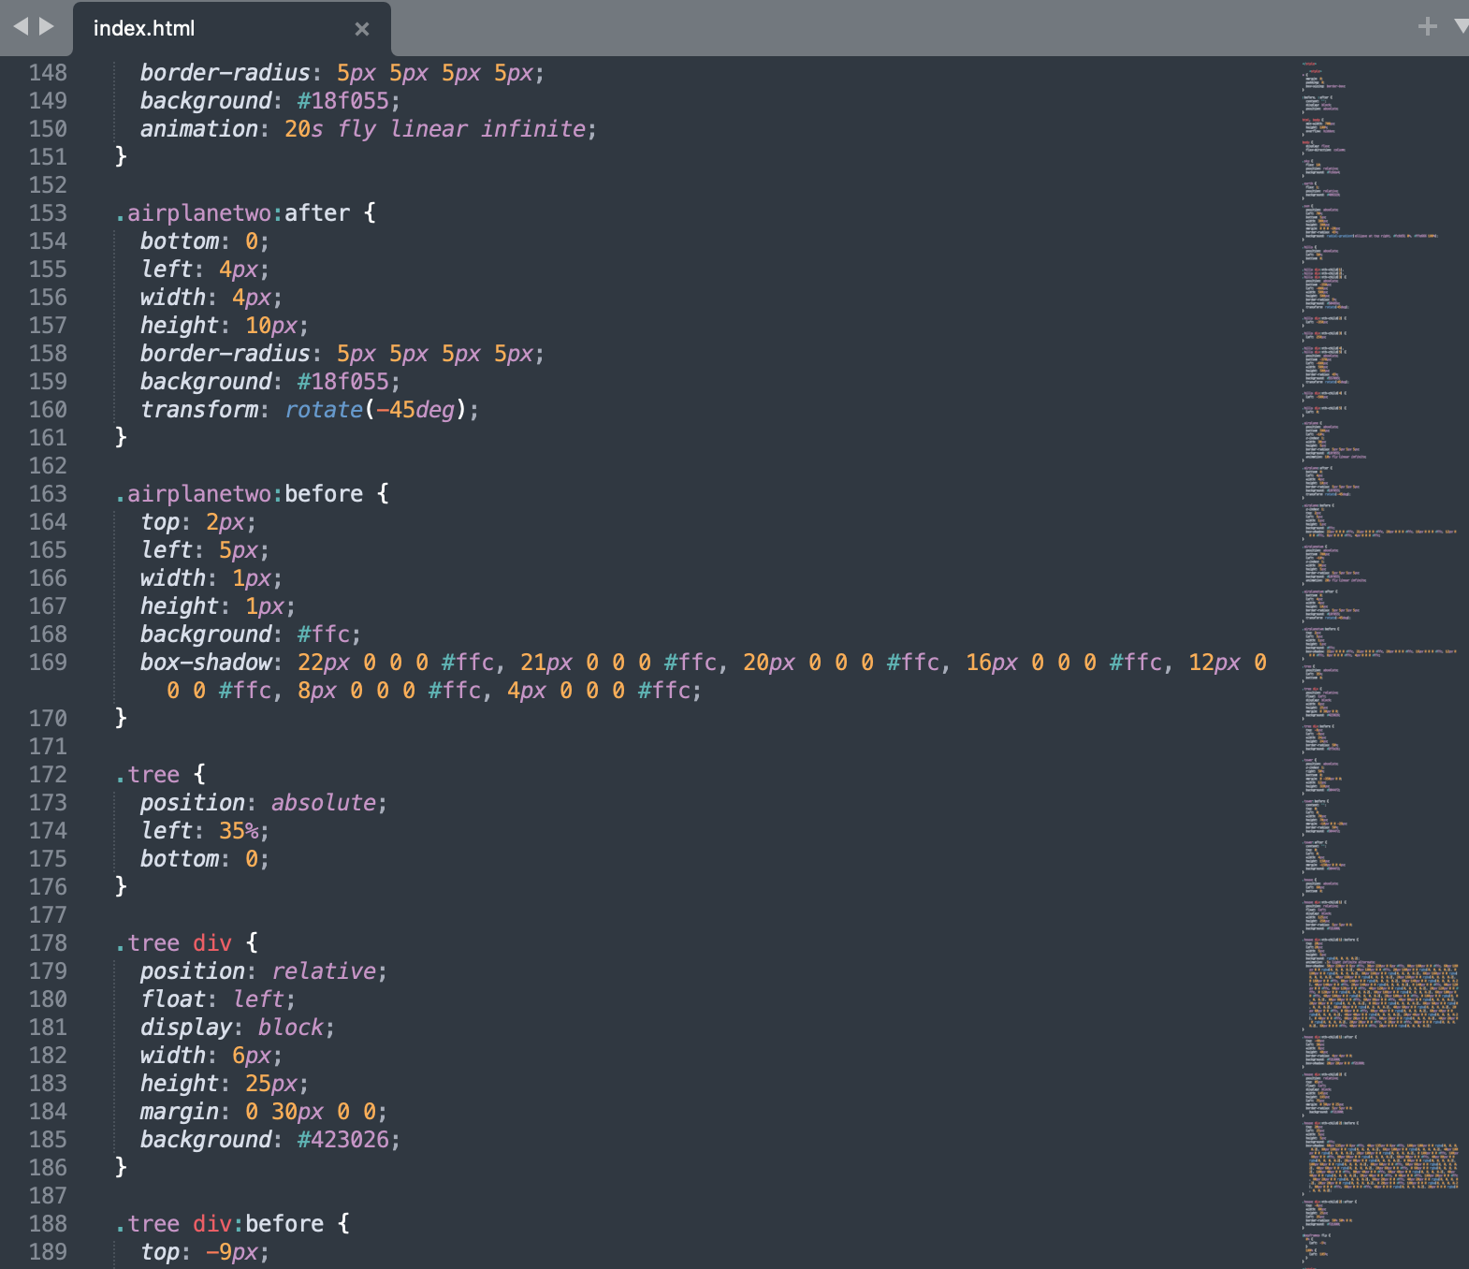Close the index.html tab

pyautogui.click(x=362, y=29)
